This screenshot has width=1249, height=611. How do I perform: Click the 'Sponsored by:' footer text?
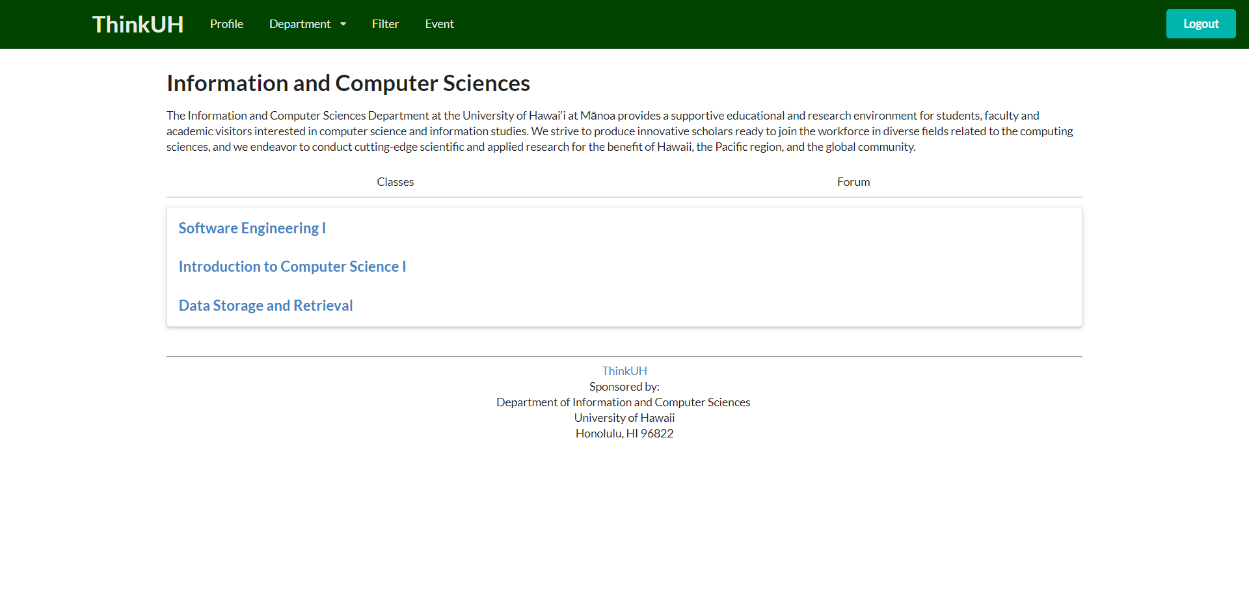coord(624,387)
